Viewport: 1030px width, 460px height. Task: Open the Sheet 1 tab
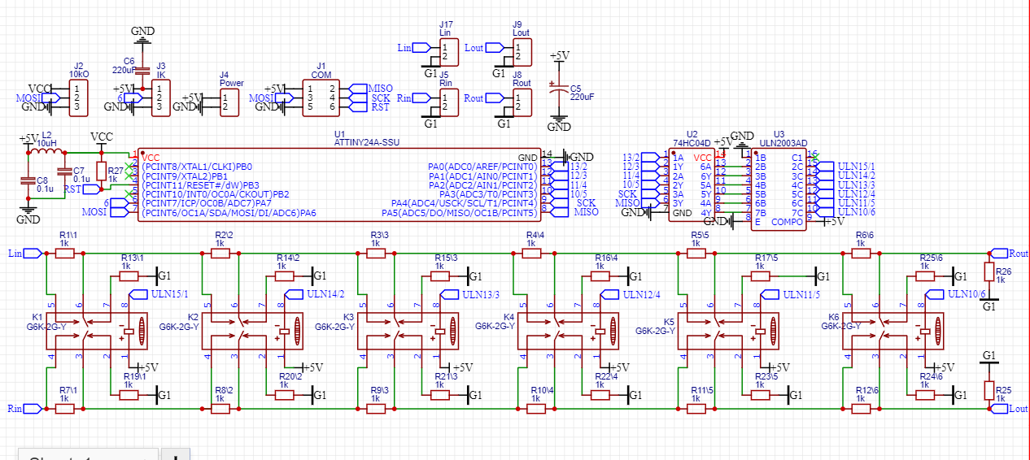81,455
